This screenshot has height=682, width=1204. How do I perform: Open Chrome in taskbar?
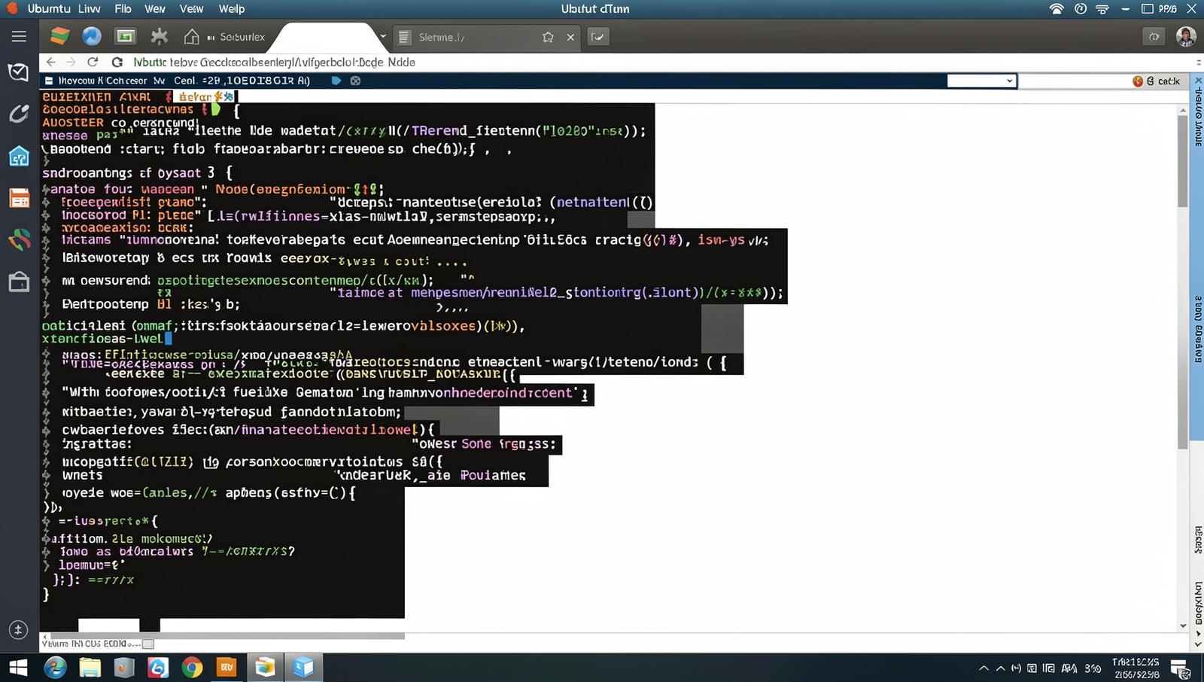pyautogui.click(x=192, y=668)
